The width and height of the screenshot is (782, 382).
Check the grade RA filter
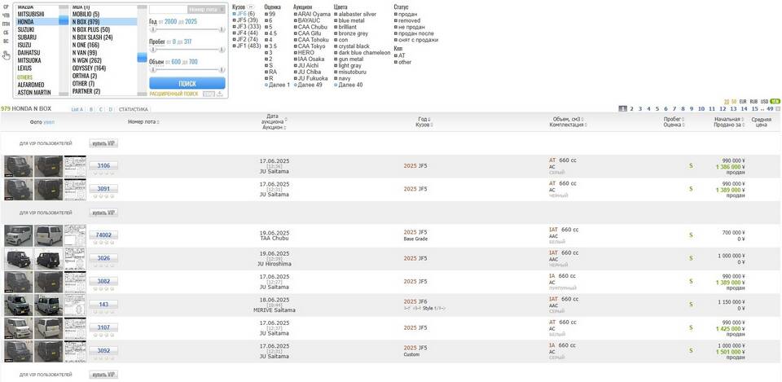click(x=266, y=72)
